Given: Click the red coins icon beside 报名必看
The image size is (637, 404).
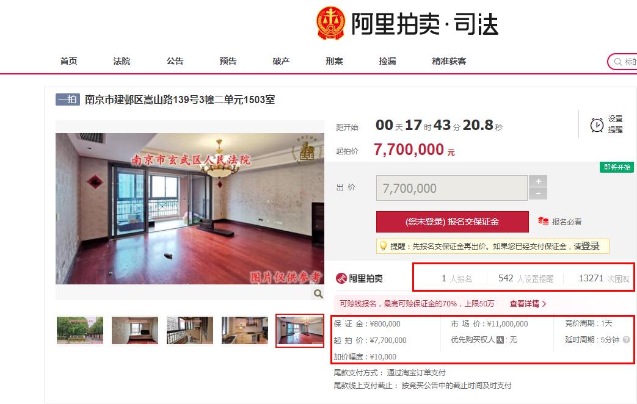Looking at the screenshot, I should click(543, 222).
